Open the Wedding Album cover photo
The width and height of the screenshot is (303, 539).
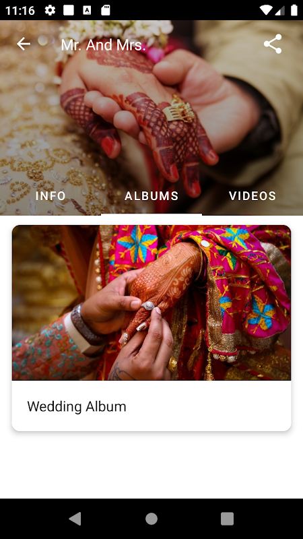[151, 303]
